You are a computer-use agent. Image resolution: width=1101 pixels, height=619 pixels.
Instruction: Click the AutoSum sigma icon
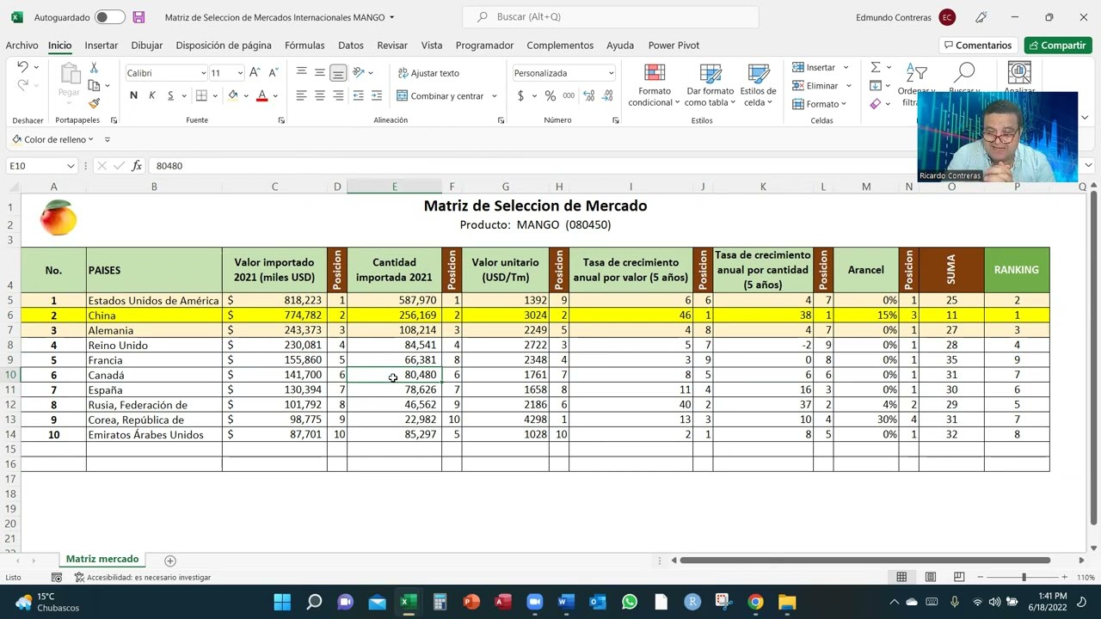(x=875, y=67)
